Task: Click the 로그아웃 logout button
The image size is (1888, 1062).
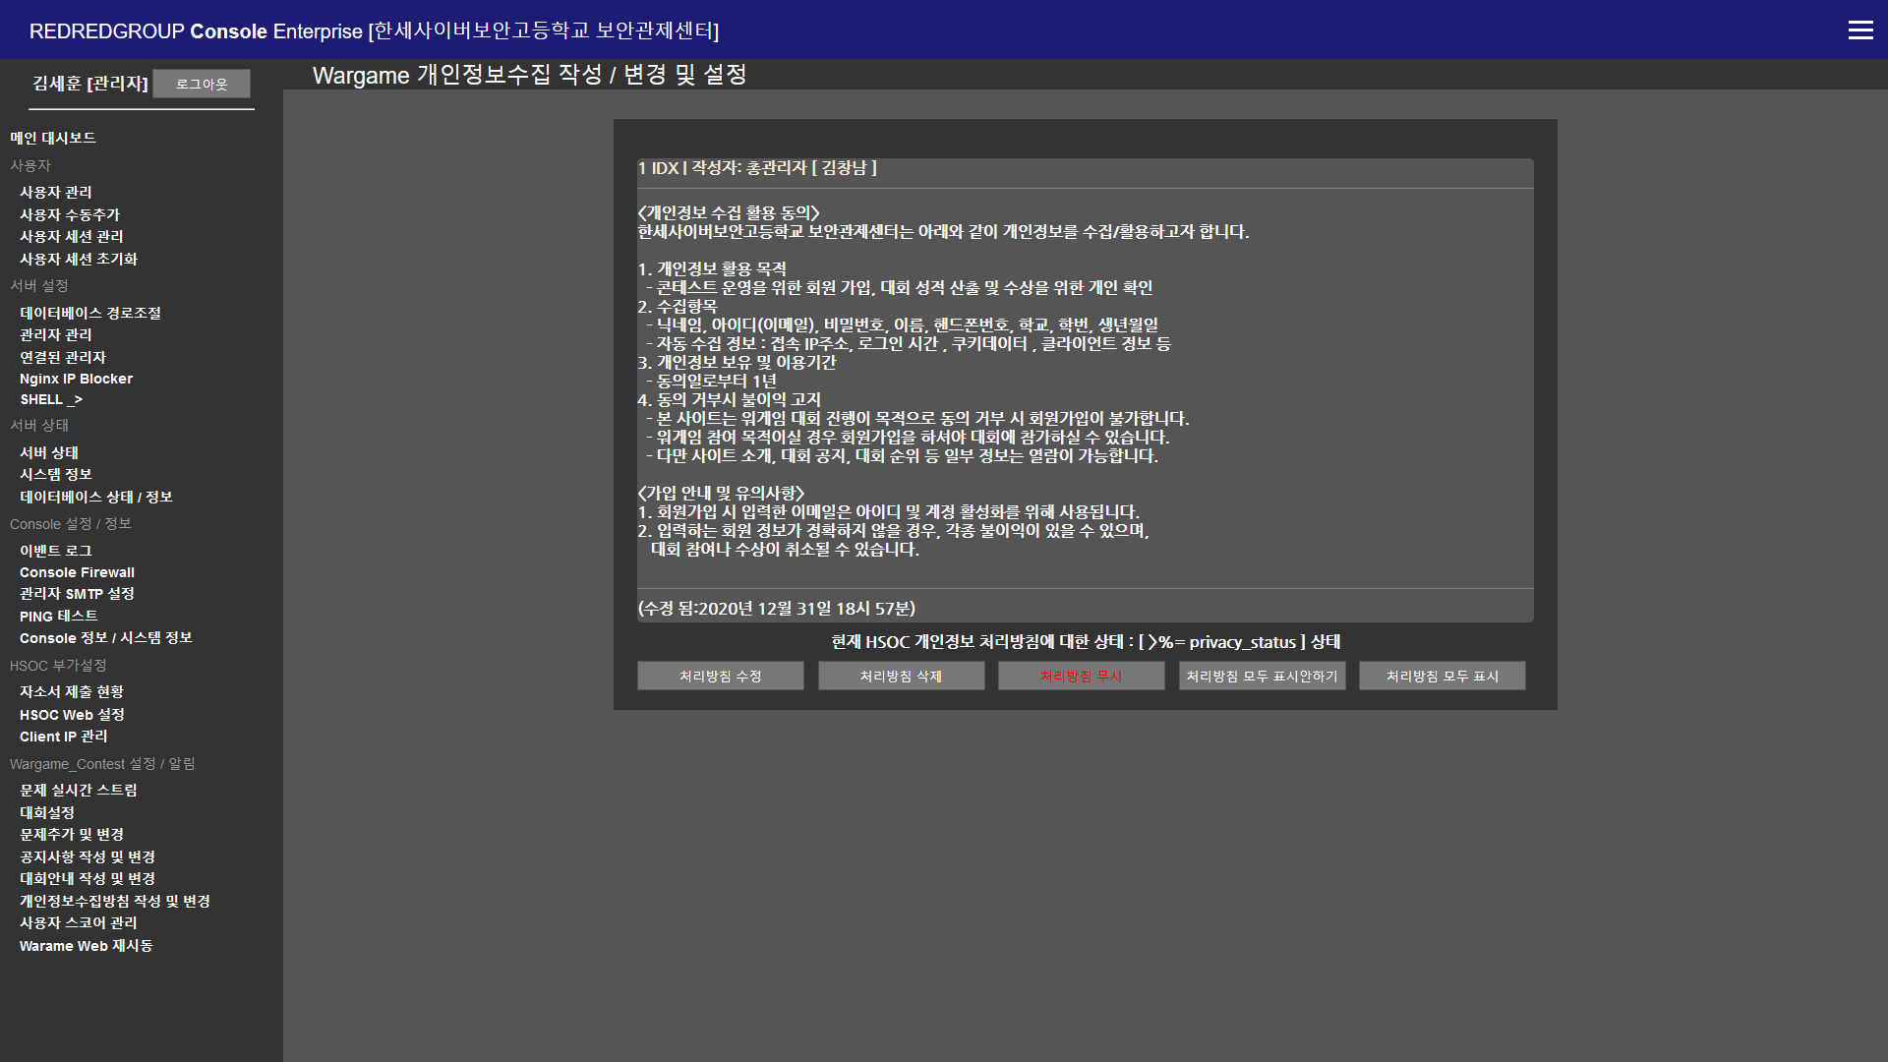Action: point(202,85)
